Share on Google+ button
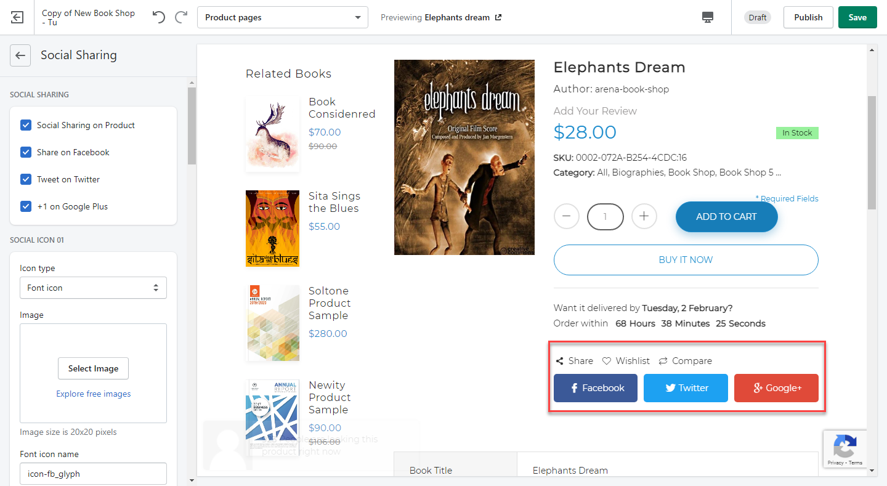The height and width of the screenshot is (486, 887). tap(776, 388)
